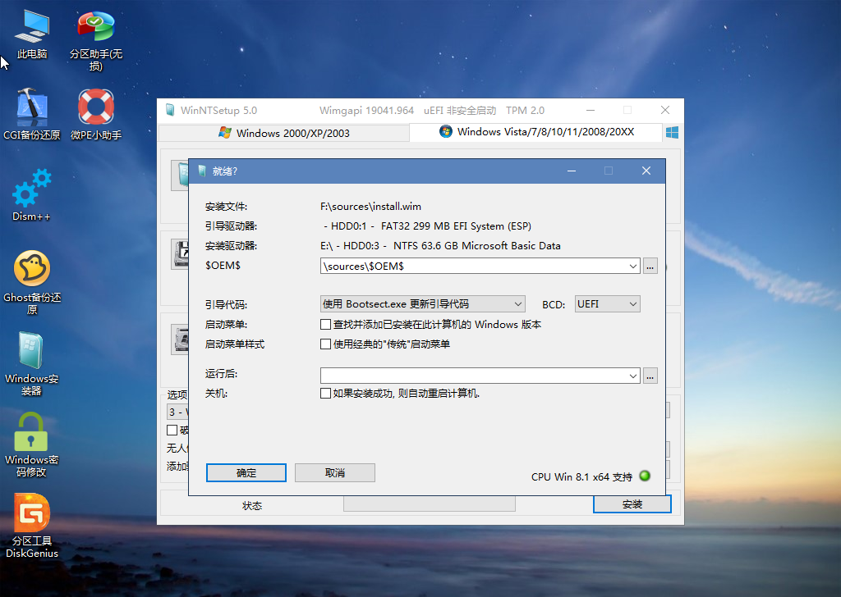Open 分区助手(无损) desktop icon
Viewport: 841px width, 597px height.
95,40
